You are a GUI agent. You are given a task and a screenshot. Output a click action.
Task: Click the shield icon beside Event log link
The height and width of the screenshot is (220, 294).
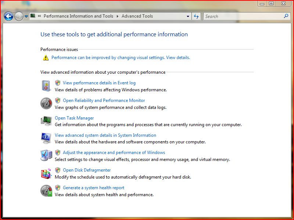click(58, 83)
